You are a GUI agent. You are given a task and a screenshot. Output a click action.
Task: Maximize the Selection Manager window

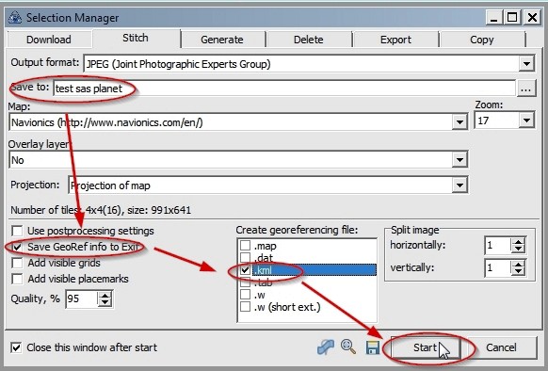[x=512, y=18]
